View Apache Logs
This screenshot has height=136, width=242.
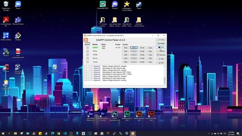click(150, 48)
